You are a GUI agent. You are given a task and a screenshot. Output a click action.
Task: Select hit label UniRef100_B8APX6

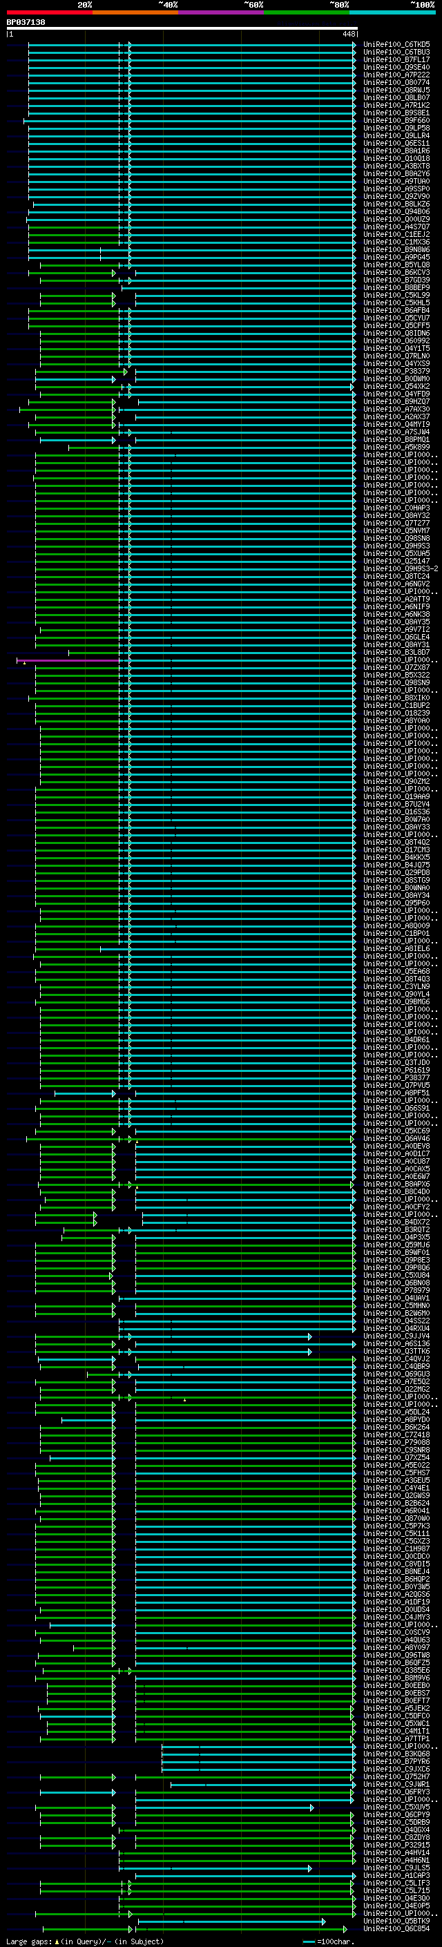coord(396,1184)
